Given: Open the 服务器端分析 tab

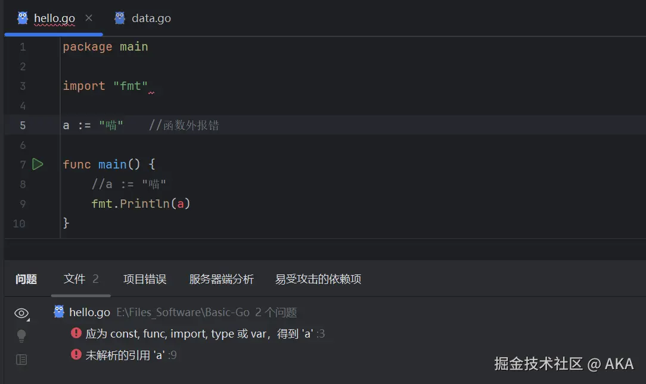Looking at the screenshot, I should coord(221,279).
